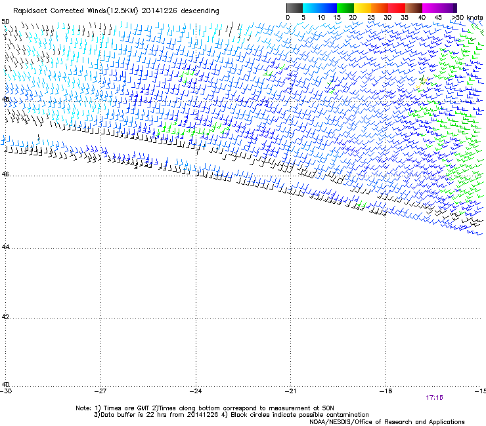The height and width of the screenshot is (426, 486).
Task: Click the dark purple >50 knots legend swatch
Action: tap(455, 8)
